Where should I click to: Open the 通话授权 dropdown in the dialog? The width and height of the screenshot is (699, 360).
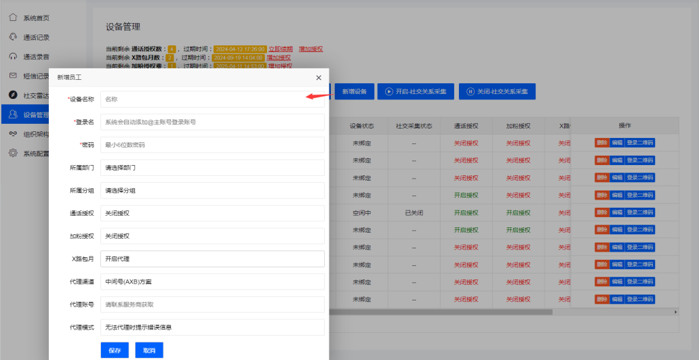pos(212,214)
